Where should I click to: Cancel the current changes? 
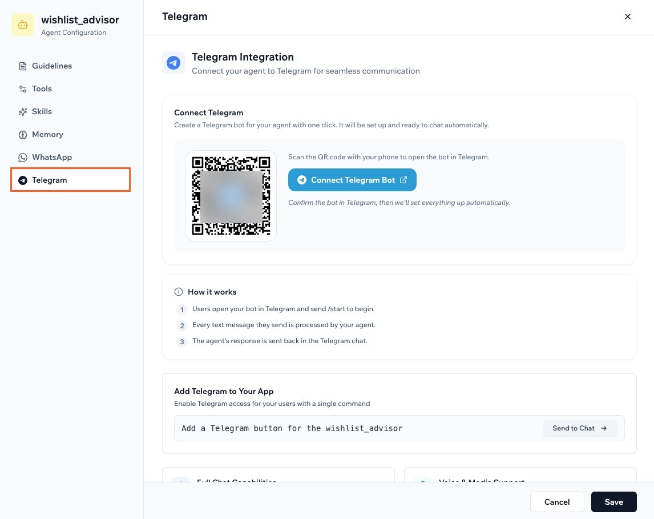[x=556, y=502]
